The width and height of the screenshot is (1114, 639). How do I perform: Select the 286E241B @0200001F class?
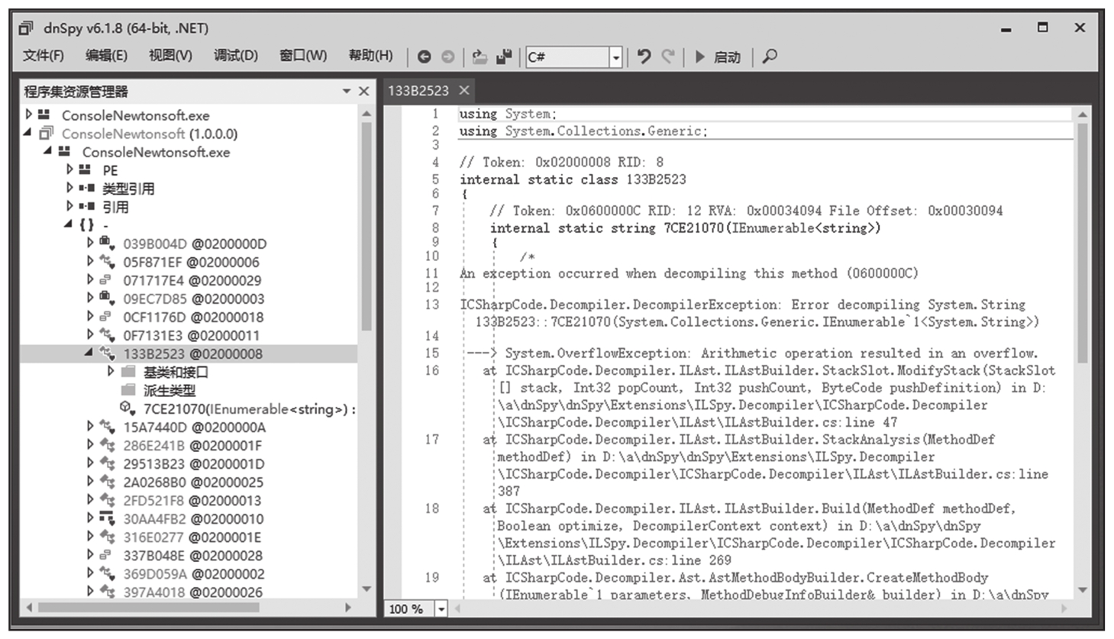tap(192, 445)
